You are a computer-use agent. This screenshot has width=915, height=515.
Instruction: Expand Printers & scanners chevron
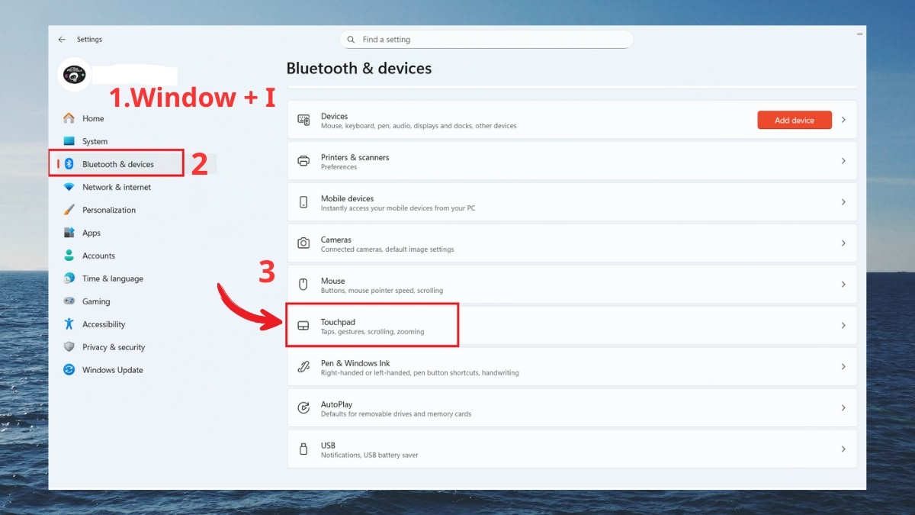pos(843,161)
